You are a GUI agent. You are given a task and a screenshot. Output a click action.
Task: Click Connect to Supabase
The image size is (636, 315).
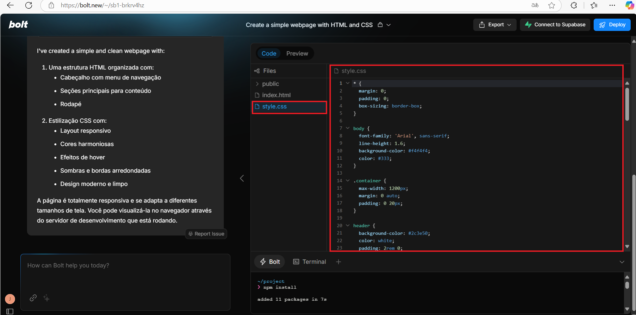pos(555,25)
